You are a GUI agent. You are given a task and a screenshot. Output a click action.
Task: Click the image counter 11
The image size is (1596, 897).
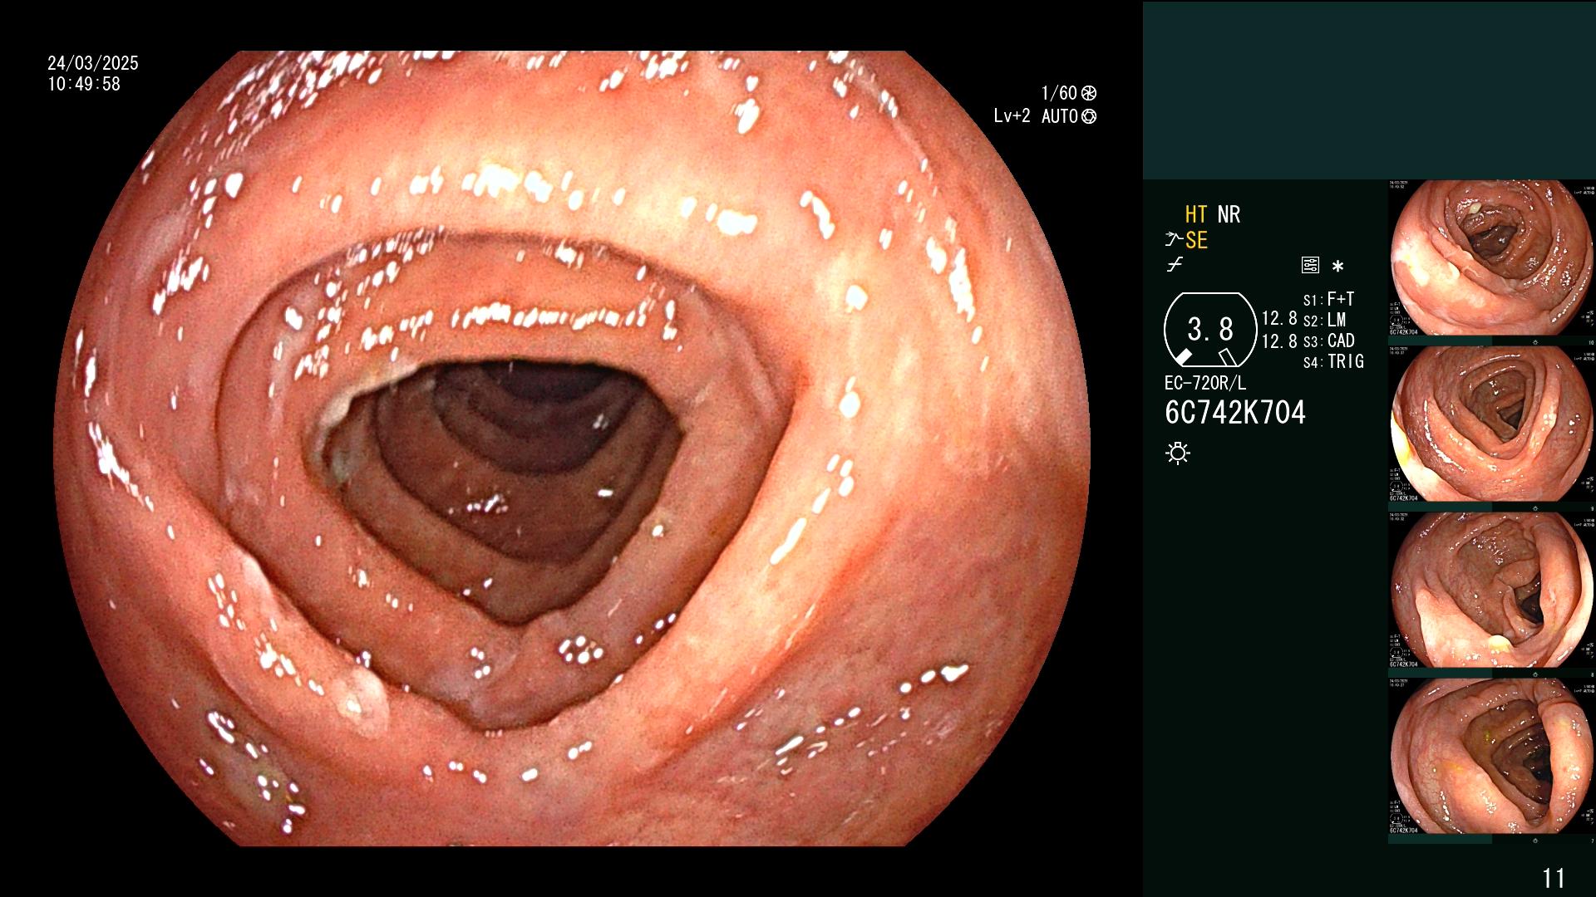1554,878
